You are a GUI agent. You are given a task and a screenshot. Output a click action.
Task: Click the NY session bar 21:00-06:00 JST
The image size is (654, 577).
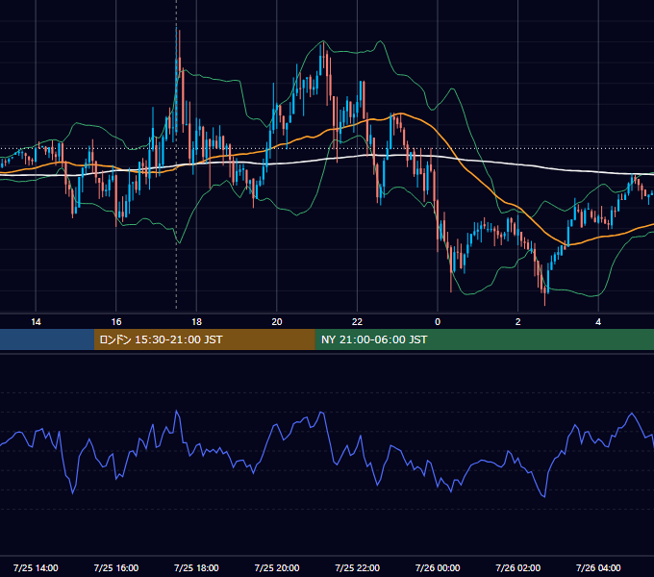484,339
